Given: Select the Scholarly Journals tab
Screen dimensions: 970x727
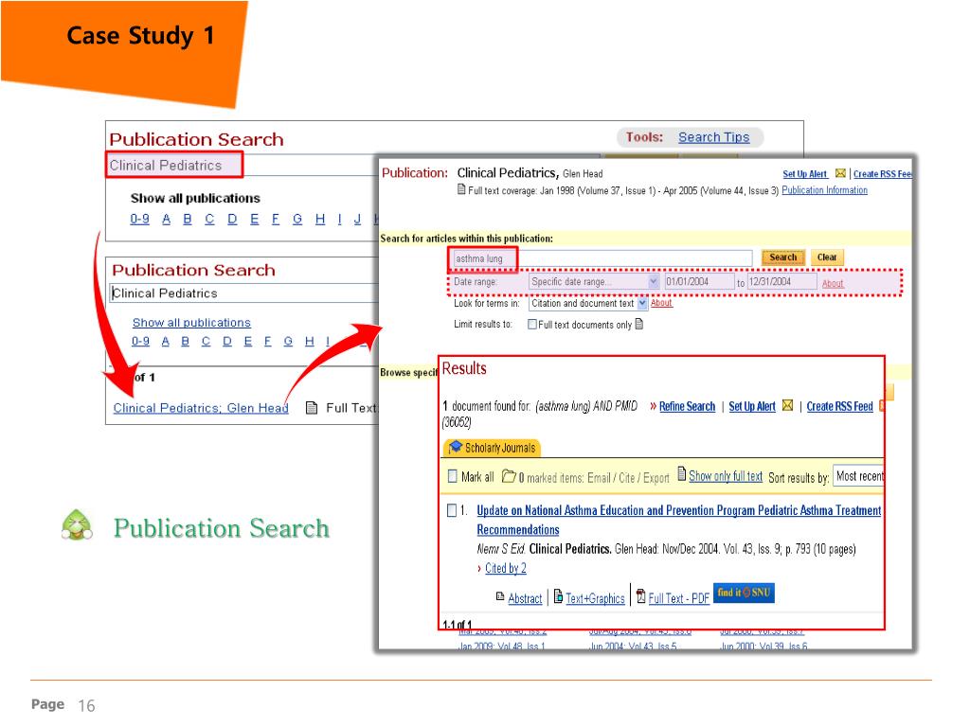Looking at the screenshot, I should (493, 448).
